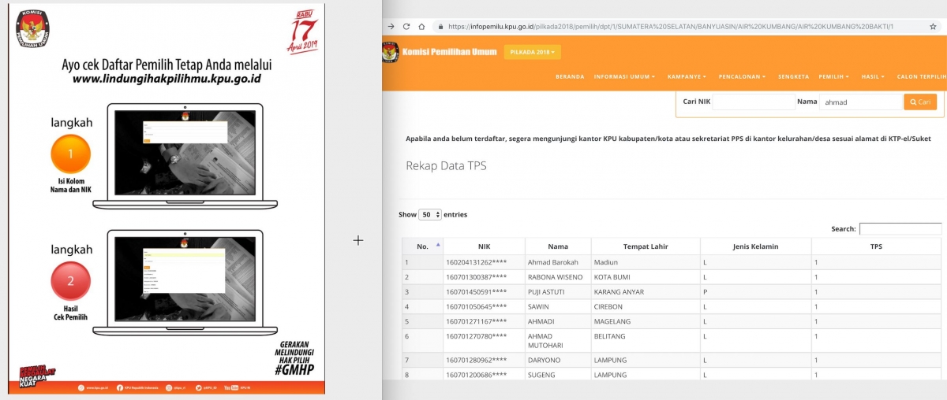This screenshot has width=947, height=400.
Task: Expand the PENCALONAN menu
Action: pos(743,76)
